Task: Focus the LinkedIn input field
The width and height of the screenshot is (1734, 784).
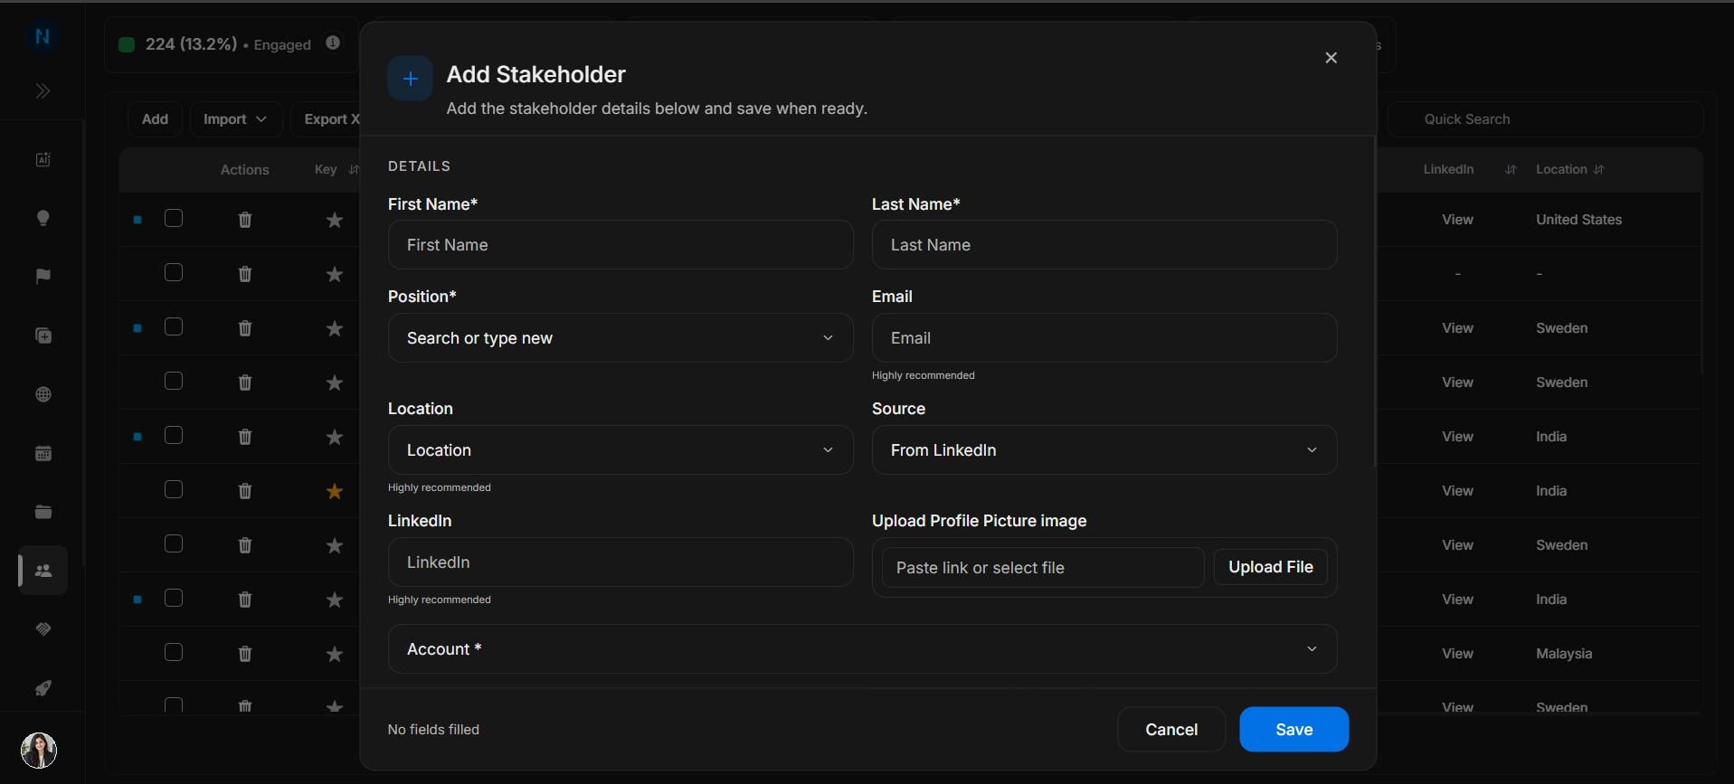Action: 621,562
